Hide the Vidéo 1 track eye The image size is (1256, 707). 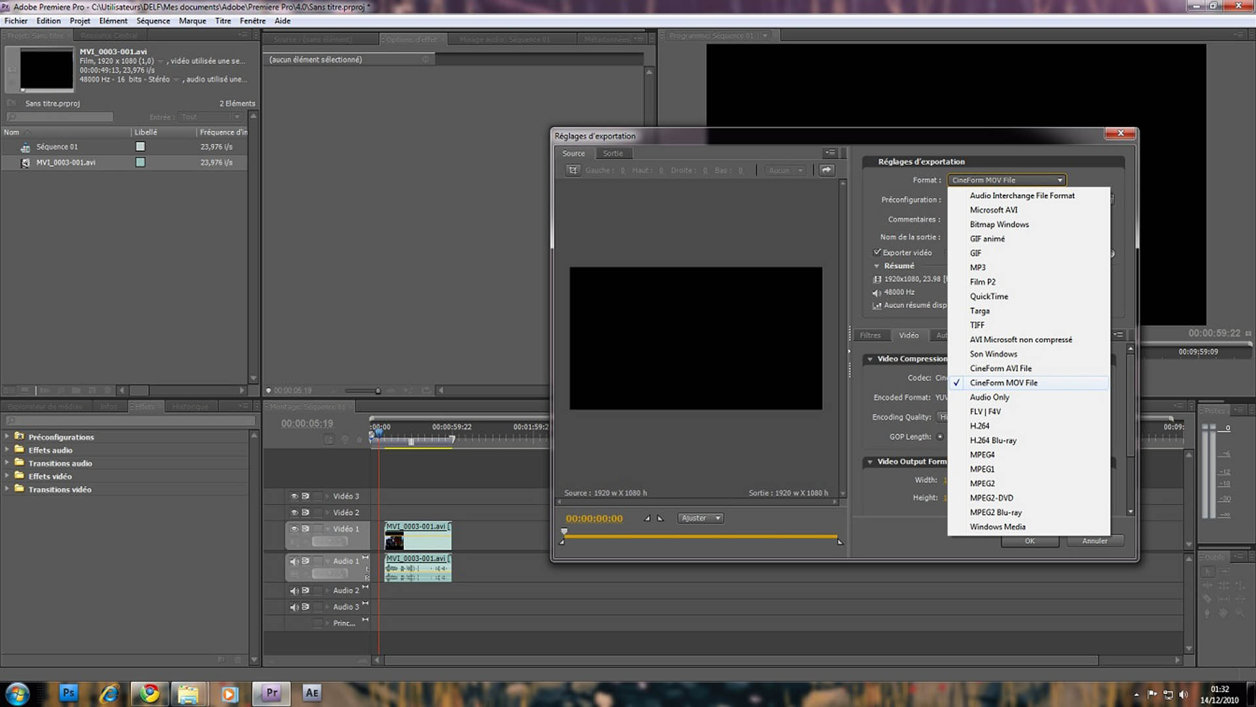click(294, 529)
